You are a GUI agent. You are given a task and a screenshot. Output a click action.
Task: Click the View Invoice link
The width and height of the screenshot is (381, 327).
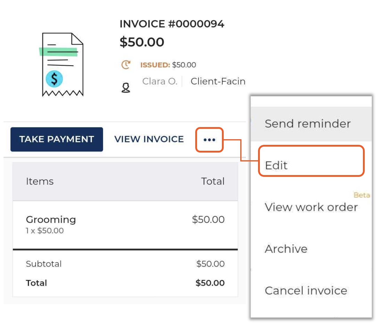point(149,139)
